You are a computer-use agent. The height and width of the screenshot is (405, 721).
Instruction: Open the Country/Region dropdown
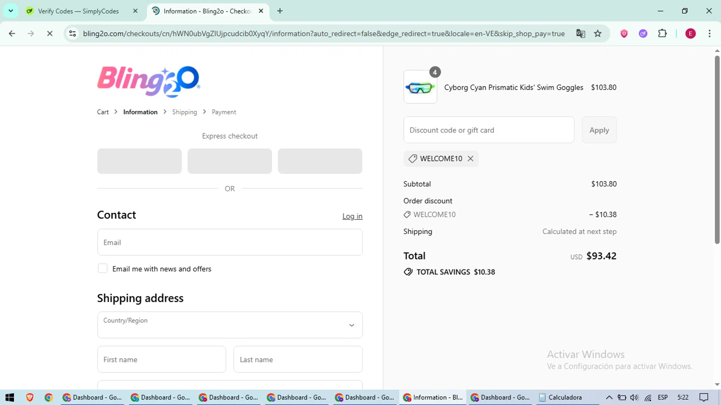(230, 325)
